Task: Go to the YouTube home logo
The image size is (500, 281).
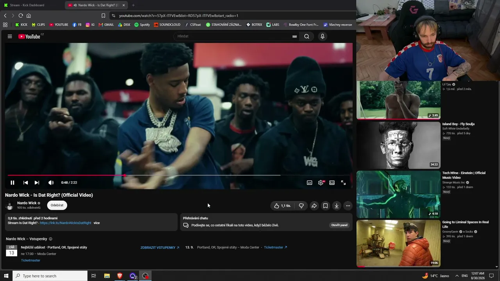Action: point(30,36)
